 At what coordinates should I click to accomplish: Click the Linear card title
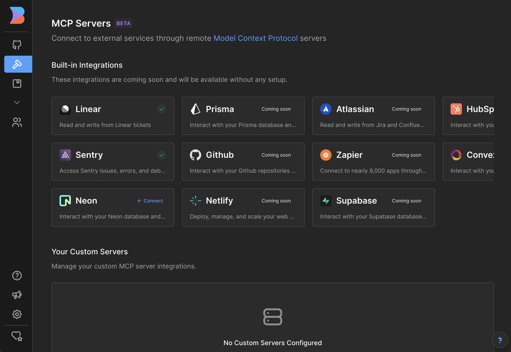tap(88, 109)
